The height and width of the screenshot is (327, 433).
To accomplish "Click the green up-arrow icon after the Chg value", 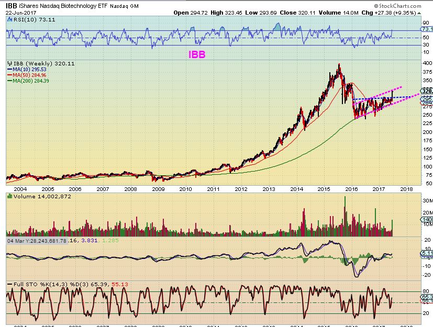I will coord(419,13).
